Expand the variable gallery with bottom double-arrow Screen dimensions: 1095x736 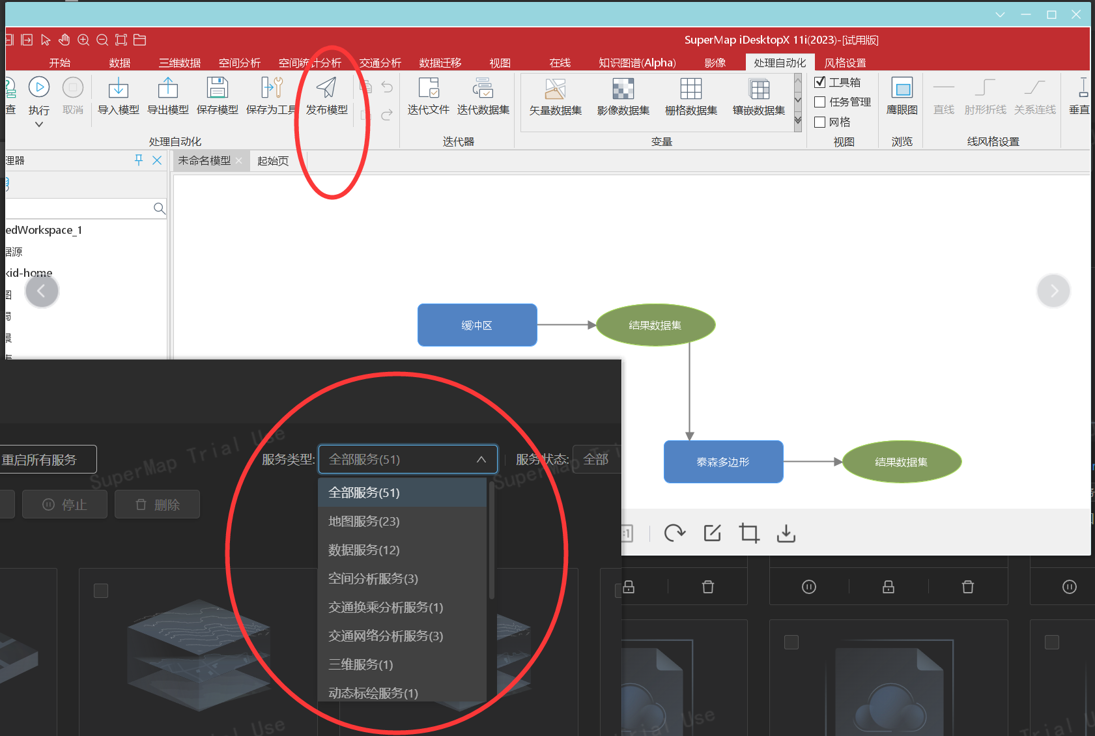798,120
